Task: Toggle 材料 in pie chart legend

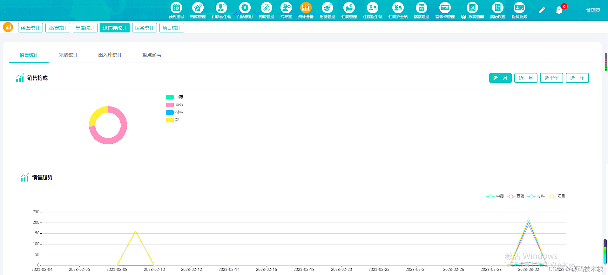Action: (174, 112)
